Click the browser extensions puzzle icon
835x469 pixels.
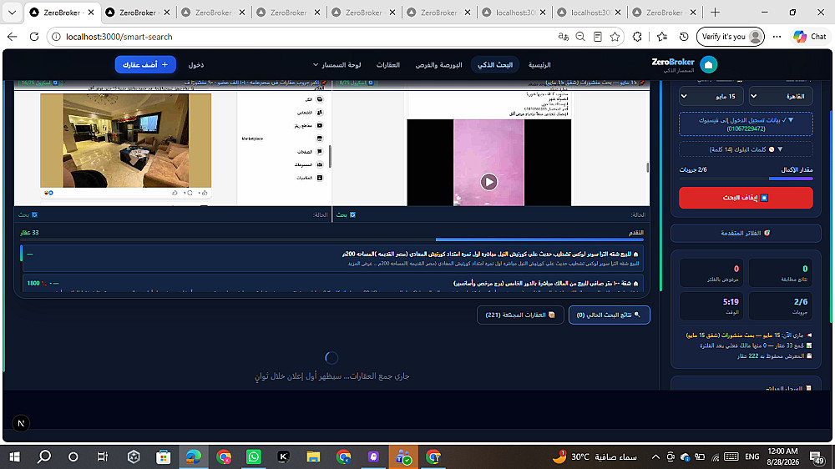[x=637, y=37]
